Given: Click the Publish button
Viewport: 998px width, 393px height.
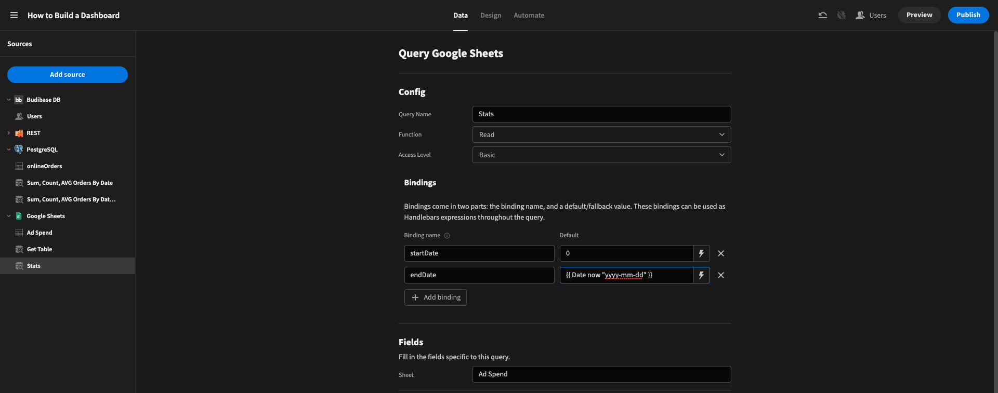Looking at the screenshot, I should 968,15.
